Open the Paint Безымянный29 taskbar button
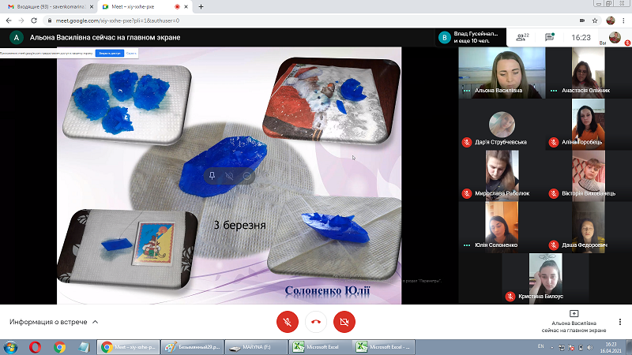 point(192,347)
